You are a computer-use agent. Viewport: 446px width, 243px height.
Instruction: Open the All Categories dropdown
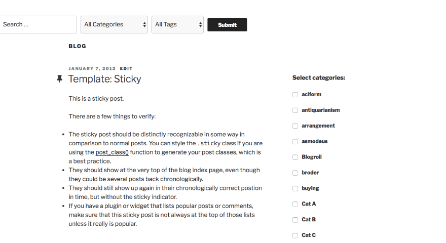(114, 24)
